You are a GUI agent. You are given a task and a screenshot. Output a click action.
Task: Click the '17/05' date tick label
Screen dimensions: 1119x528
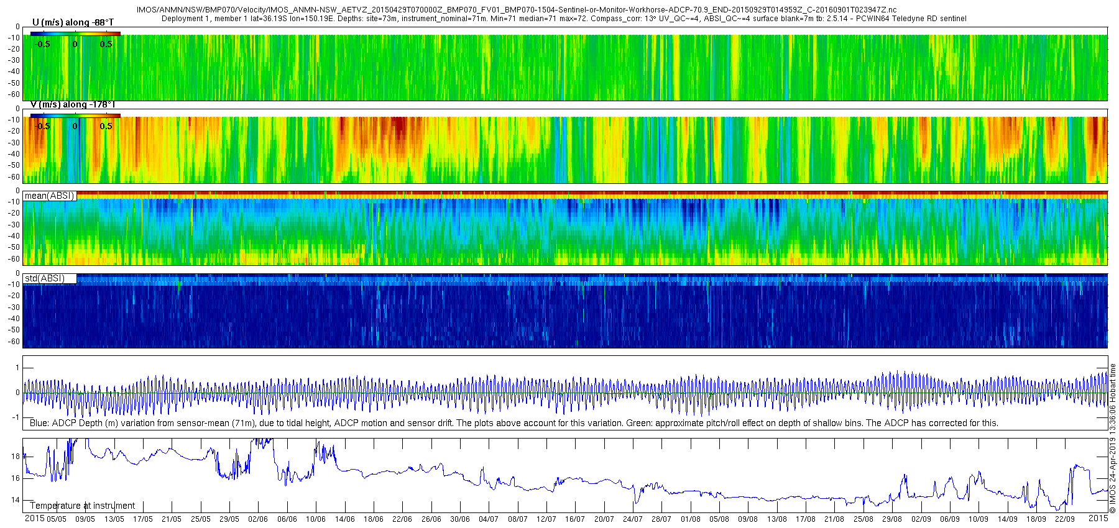pos(143,519)
